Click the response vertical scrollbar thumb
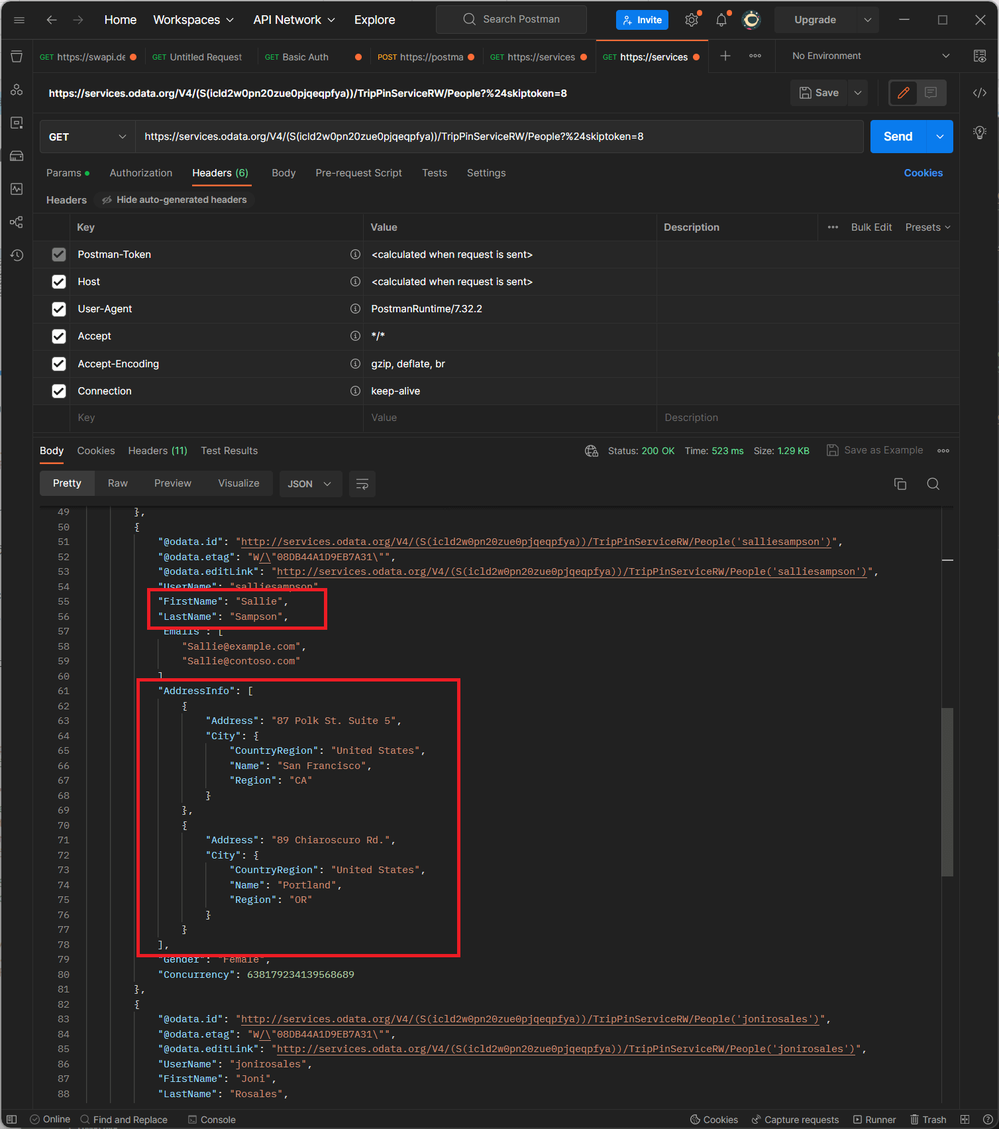The width and height of the screenshot is (999, 1129). click(x=947, y=792)
